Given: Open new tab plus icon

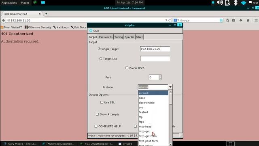Looking at the screenshot, I should coord(46,14).
